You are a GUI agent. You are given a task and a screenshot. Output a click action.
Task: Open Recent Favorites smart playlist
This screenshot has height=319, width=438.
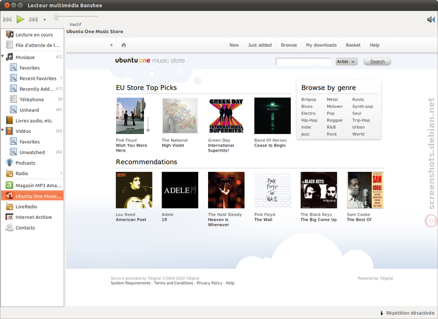[x=32, y=78]
